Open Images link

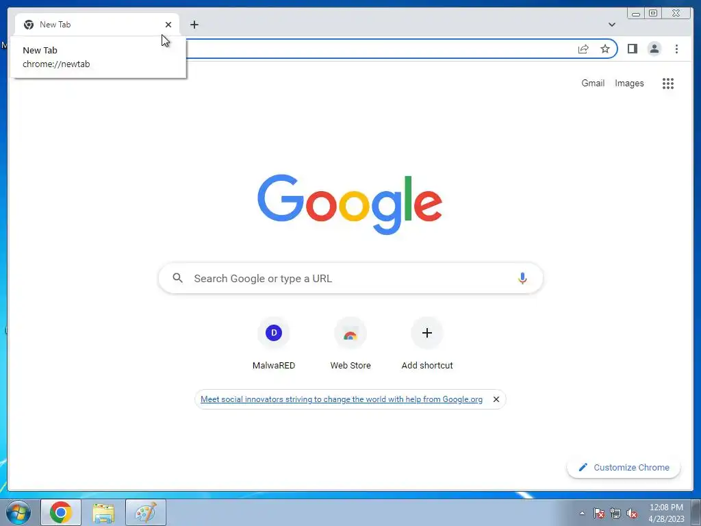(629, 83)
